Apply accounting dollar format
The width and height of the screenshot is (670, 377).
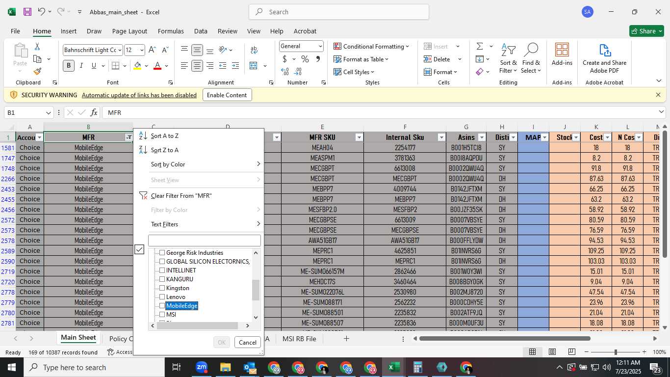click(x=285, y=59)
